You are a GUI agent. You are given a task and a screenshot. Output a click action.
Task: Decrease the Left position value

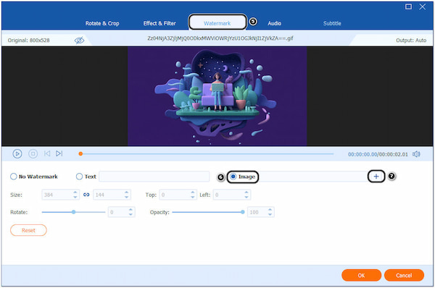point(246,197)
